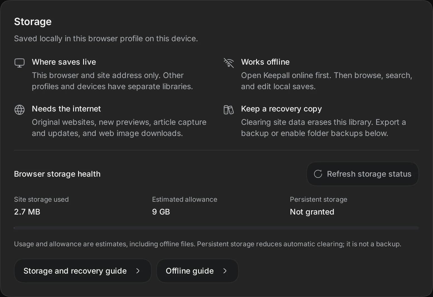Open the Storage and recovery guide

83,271
